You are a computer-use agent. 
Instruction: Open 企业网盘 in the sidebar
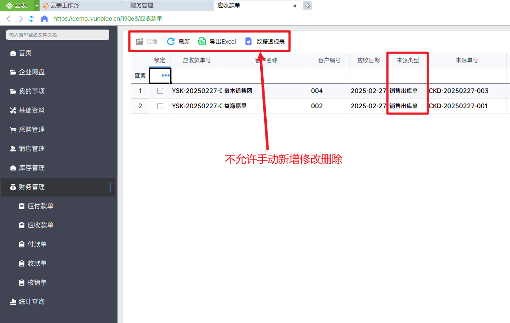point(58,72)
